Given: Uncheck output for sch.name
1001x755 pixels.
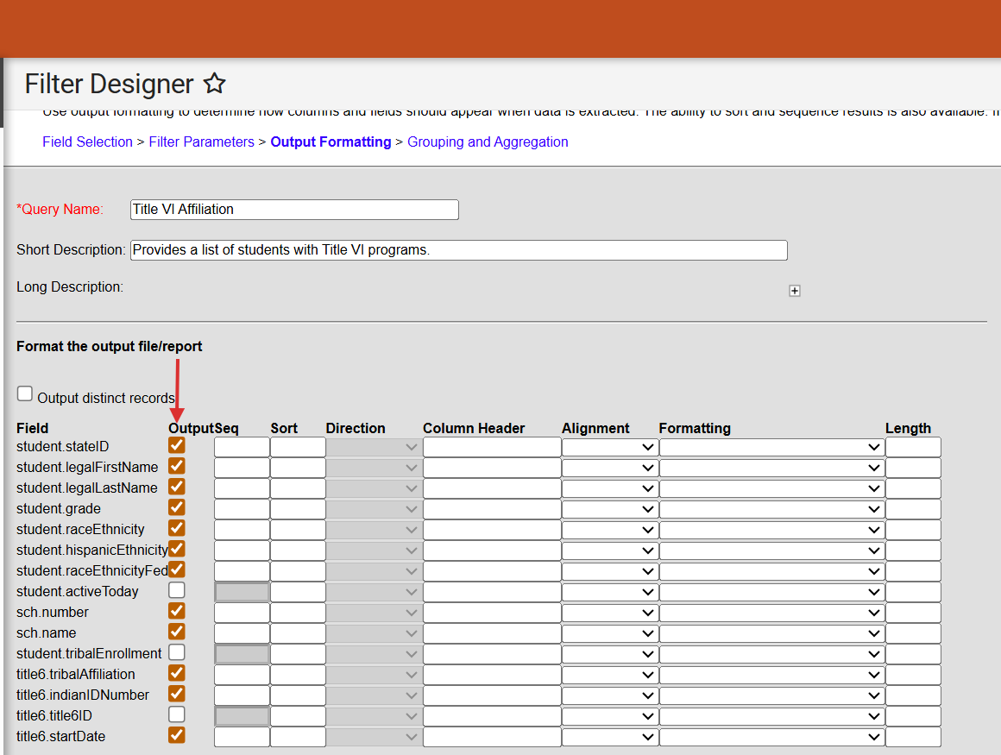Looking at the screenshot, I should (x=177, y=632).
